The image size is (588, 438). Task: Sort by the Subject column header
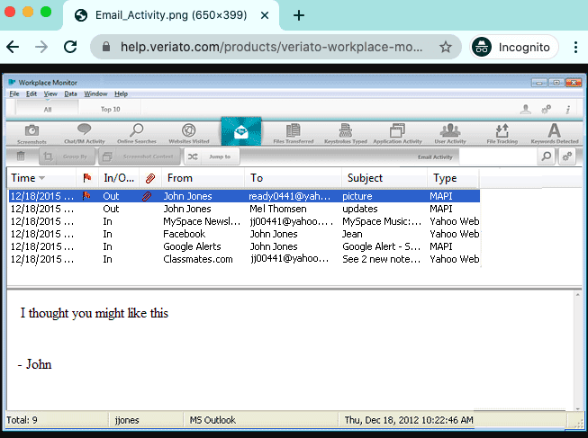coord(384,178)
